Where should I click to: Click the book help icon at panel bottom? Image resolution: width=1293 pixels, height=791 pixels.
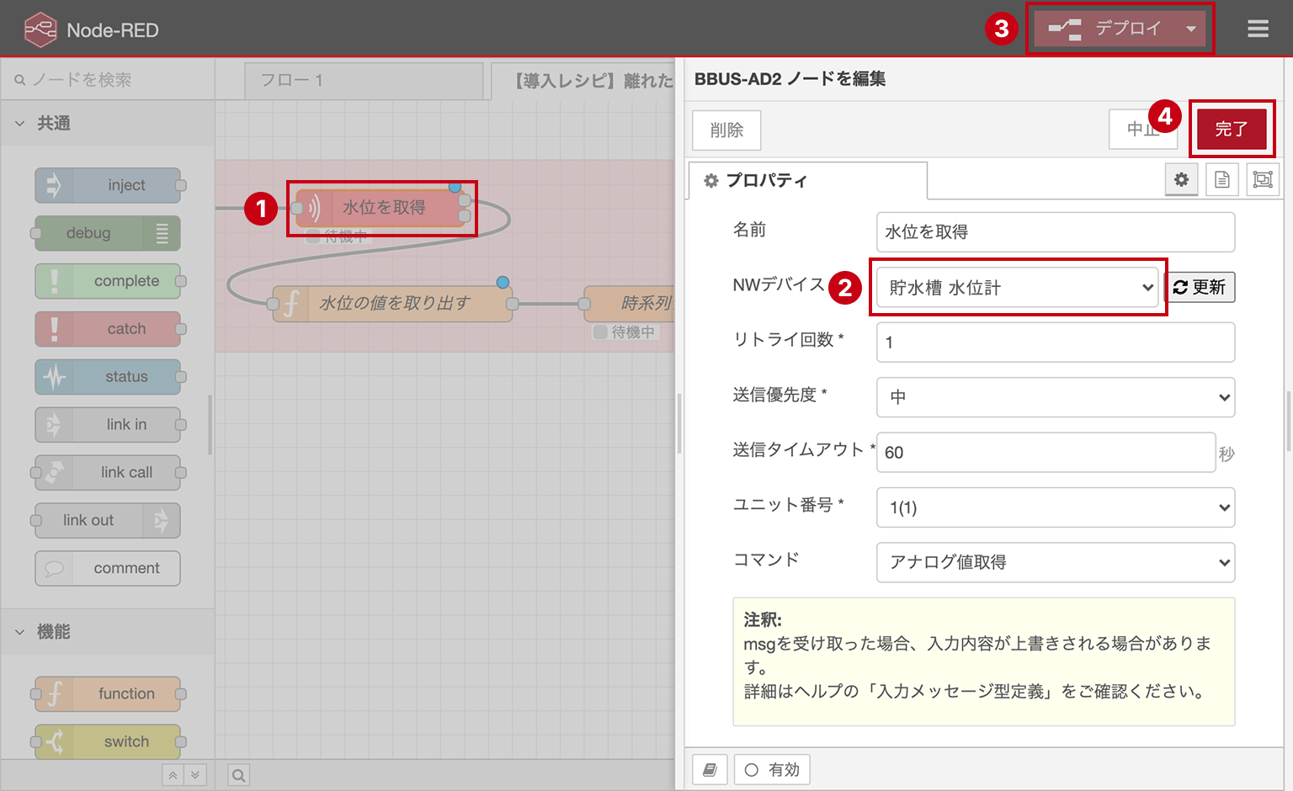[x=710, y=769]
